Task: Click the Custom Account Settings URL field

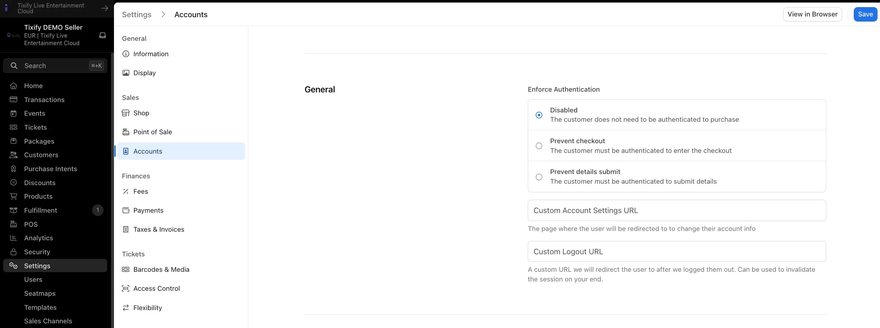Action: coord(677,210)
